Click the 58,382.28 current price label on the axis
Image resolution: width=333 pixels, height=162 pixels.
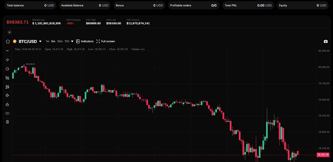(323, 155)
